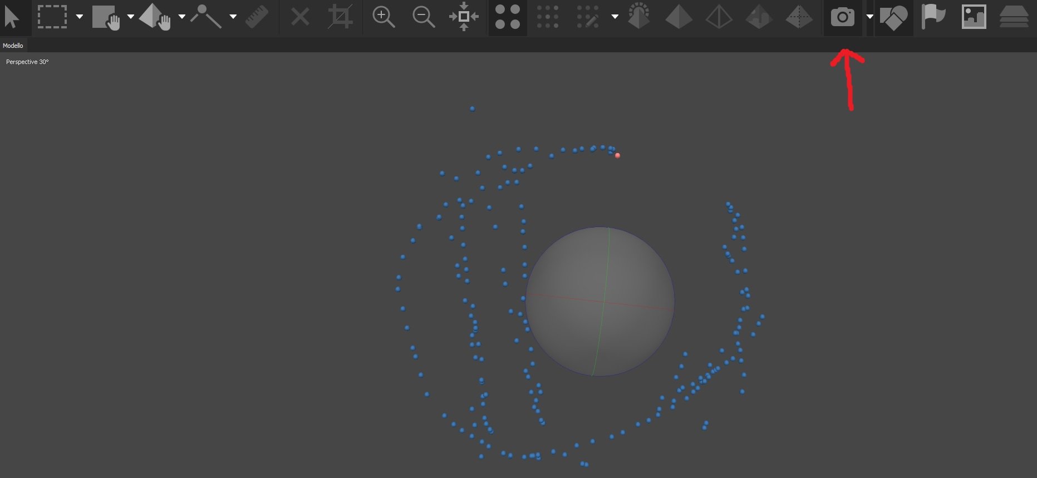Select the red highlighted camera point

617,155
